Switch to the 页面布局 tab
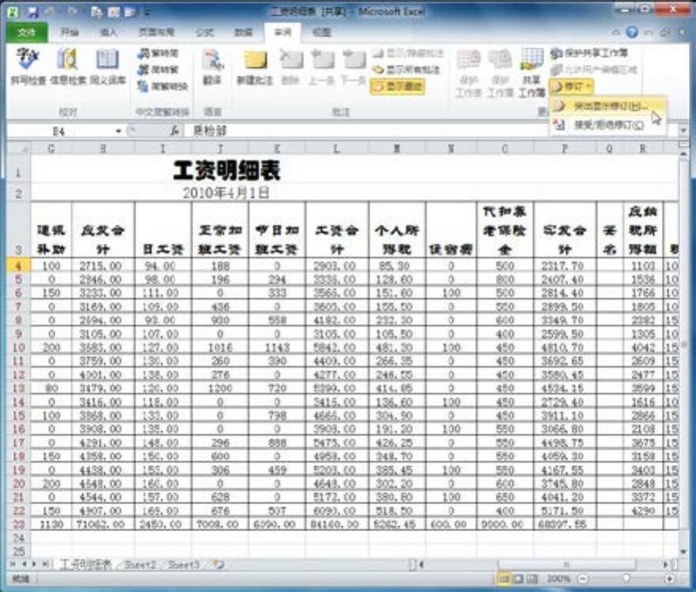Viewport: 696px width, 592px height. tap(157, 32)
